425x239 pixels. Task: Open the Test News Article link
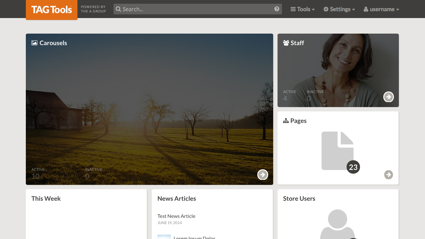(176, 216)
